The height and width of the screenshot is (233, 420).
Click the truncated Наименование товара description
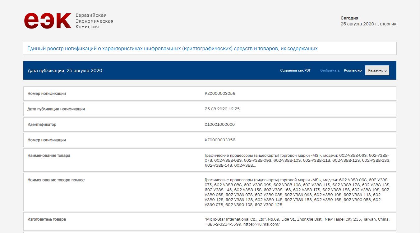297,160
